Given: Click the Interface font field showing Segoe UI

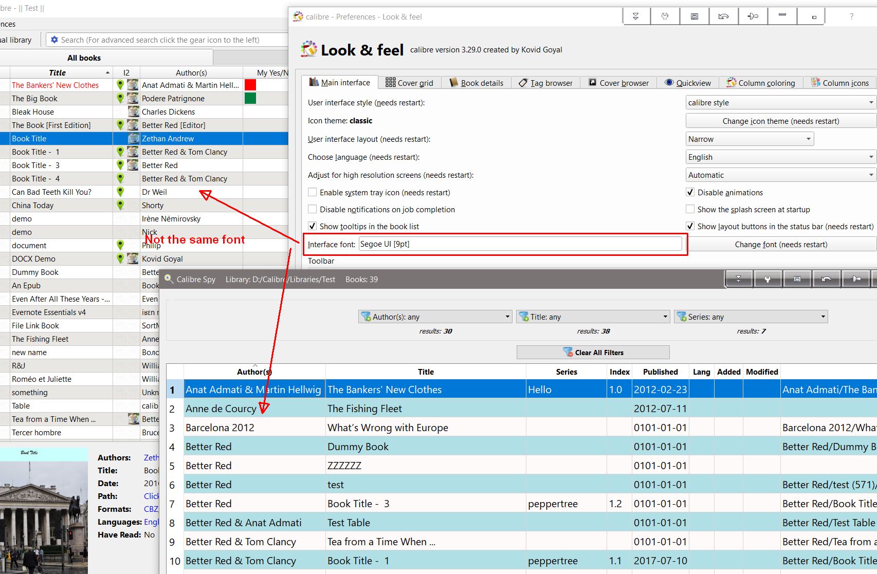Looking at the screenshot, I should 520,244.
